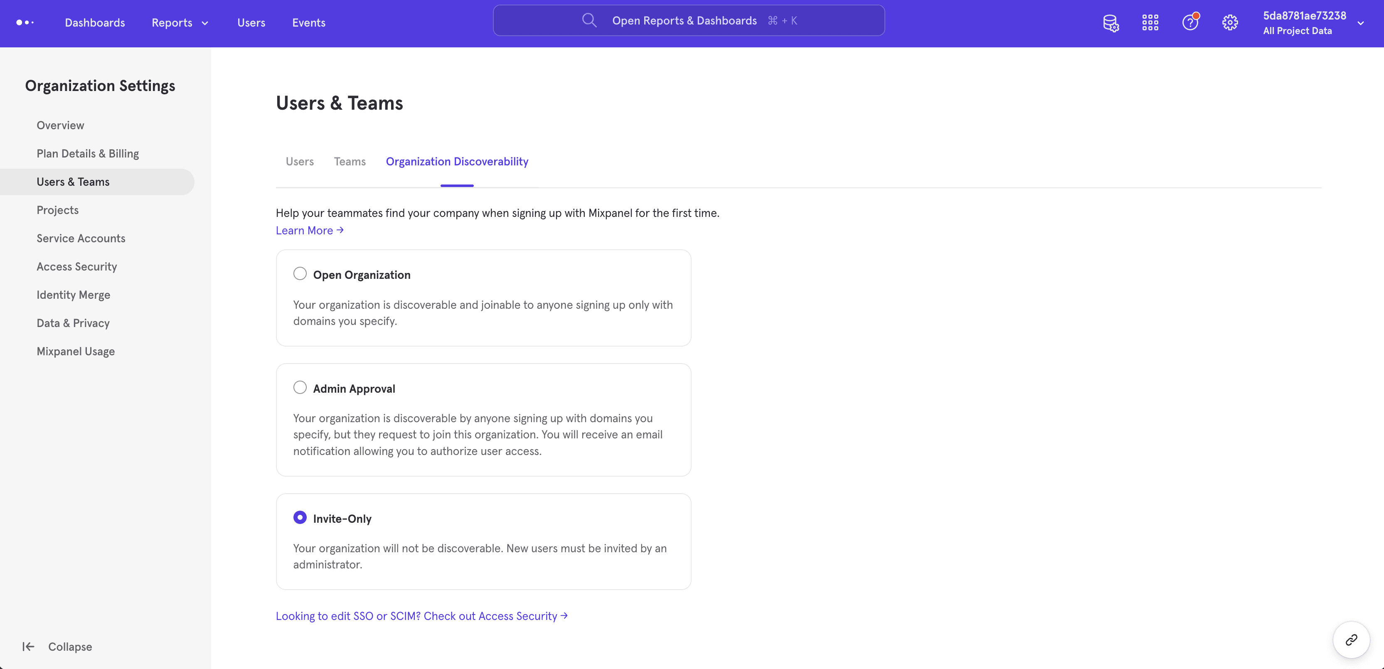
Task: Select the Admin Approval radio button
Action: [300, 387]
